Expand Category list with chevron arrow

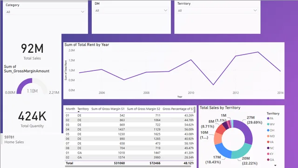[83, 12]
